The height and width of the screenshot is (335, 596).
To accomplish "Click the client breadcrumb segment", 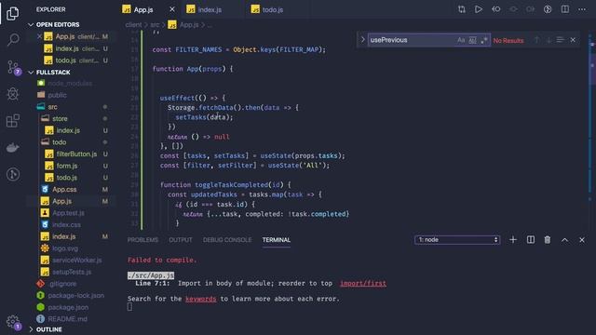I will click(x=133, y=25).
